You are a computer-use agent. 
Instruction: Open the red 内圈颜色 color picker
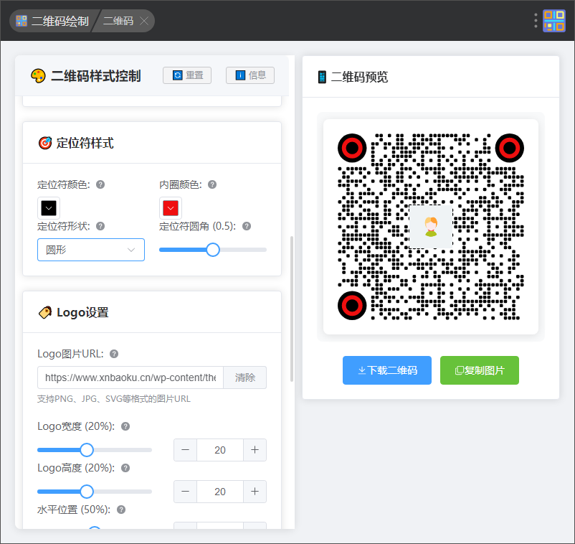pyautogui.click(x=171, y=208)
